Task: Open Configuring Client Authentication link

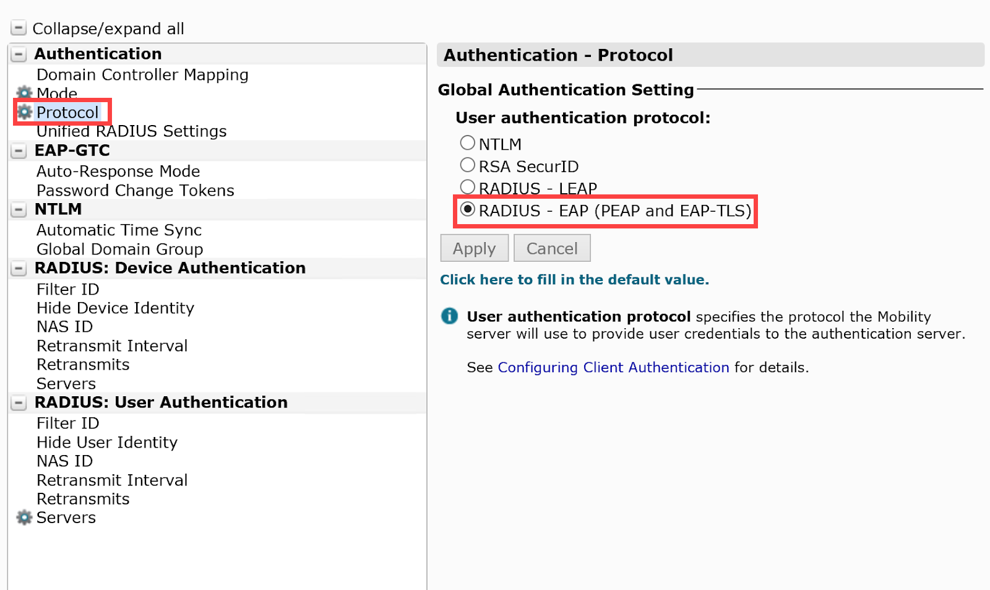Action: click(x=613, y=368)
